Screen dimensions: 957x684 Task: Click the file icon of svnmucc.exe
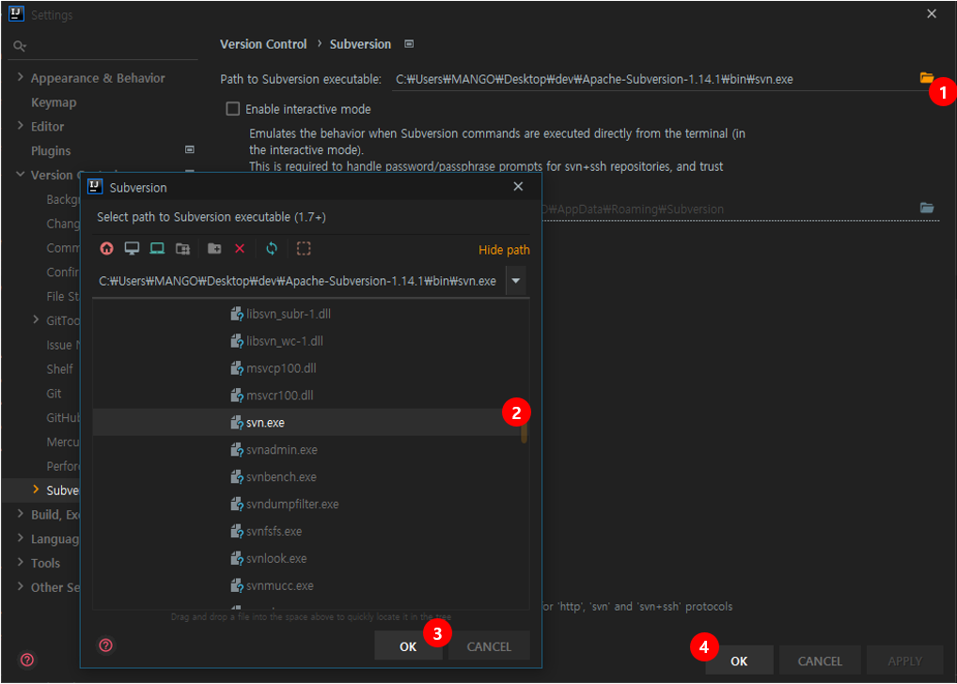237,585
